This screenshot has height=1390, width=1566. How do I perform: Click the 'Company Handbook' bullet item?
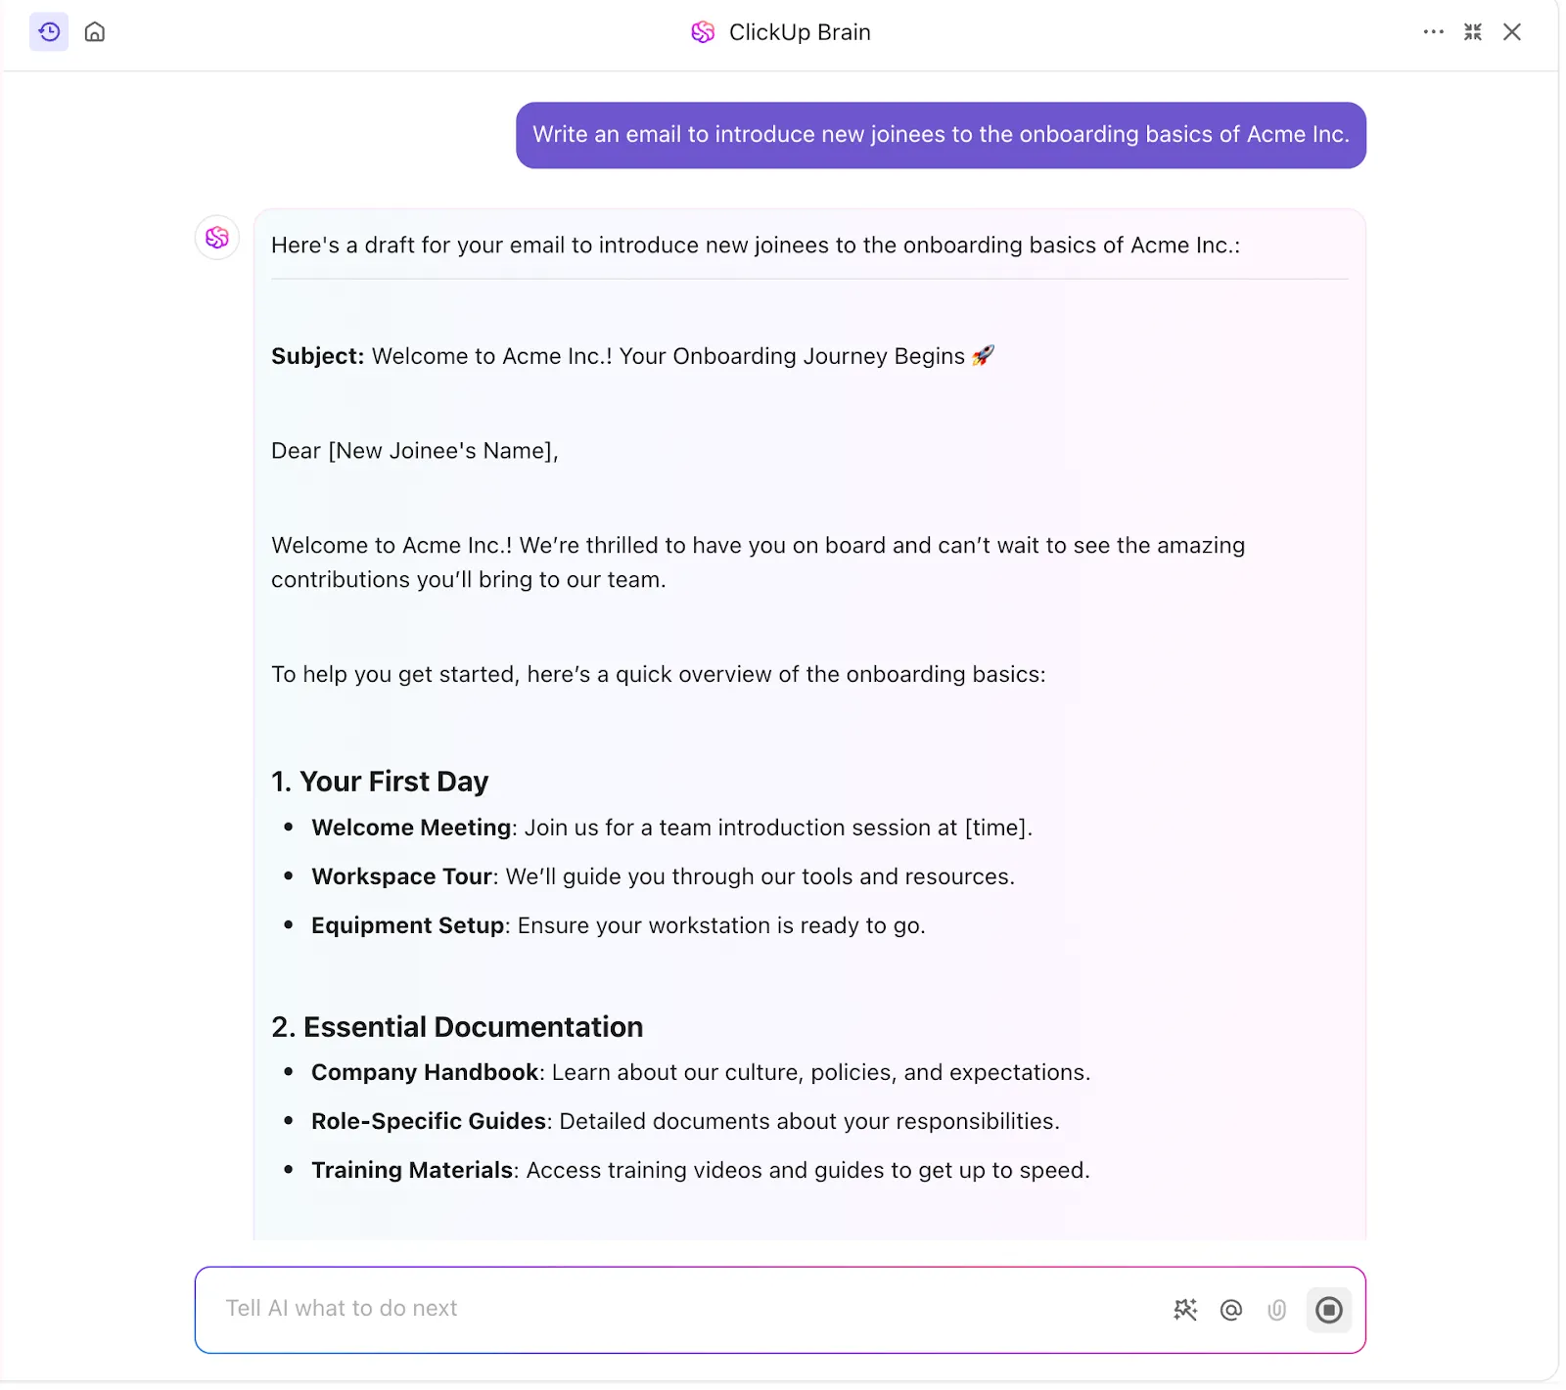[701, 1072]
